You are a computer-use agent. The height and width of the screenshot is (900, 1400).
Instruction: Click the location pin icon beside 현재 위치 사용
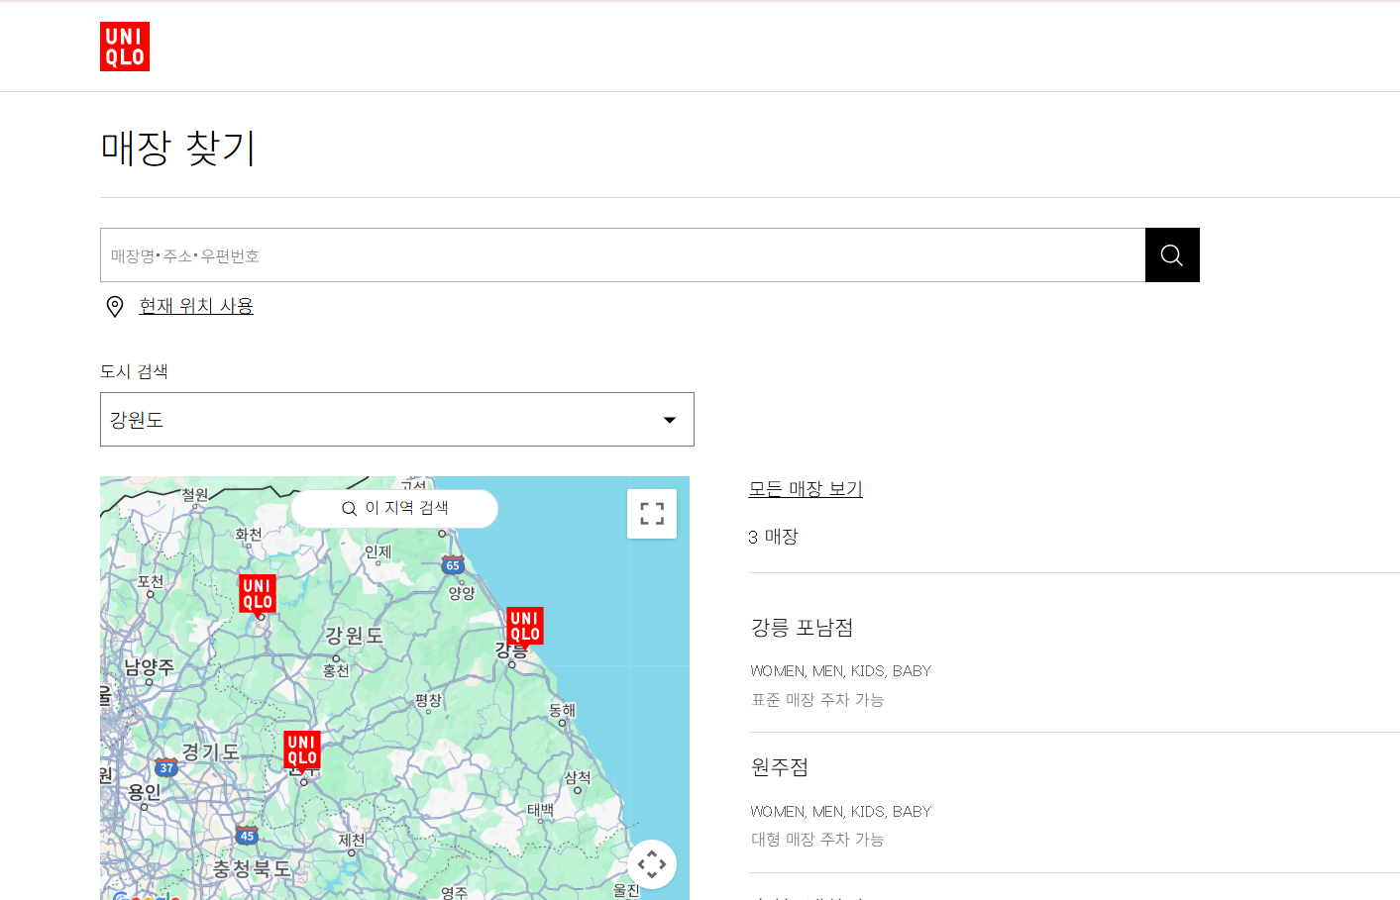pyautogui.click(x=114, y=307)
